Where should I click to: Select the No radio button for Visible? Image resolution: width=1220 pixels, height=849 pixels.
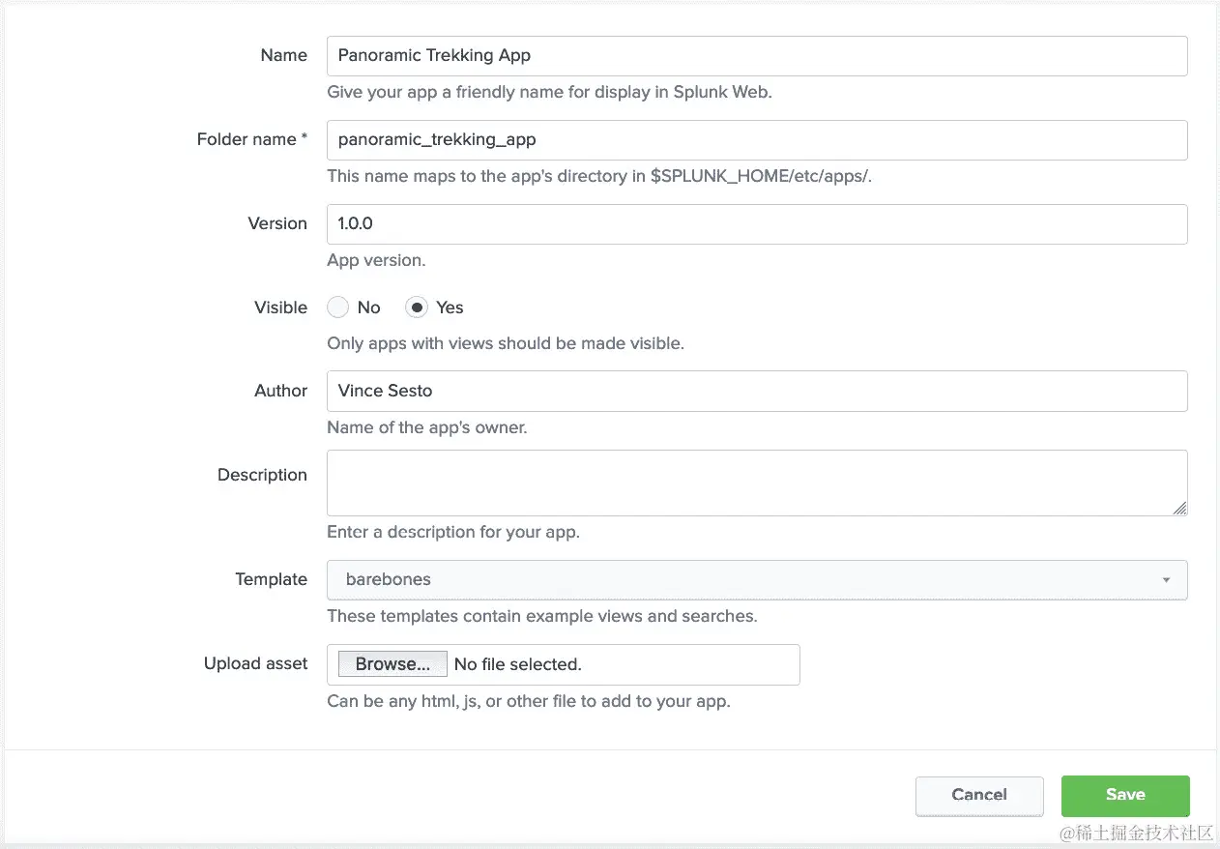(x=337, y=307)
